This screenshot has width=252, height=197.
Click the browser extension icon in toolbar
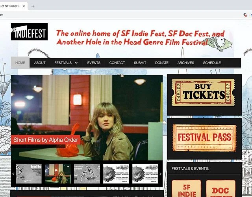[245, 15]
